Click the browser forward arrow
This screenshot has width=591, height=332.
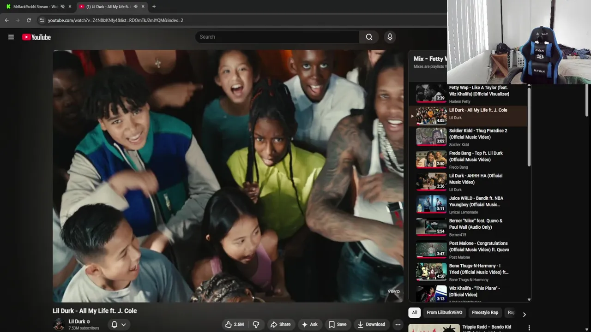pyautogui.click(x=18, y=20)
